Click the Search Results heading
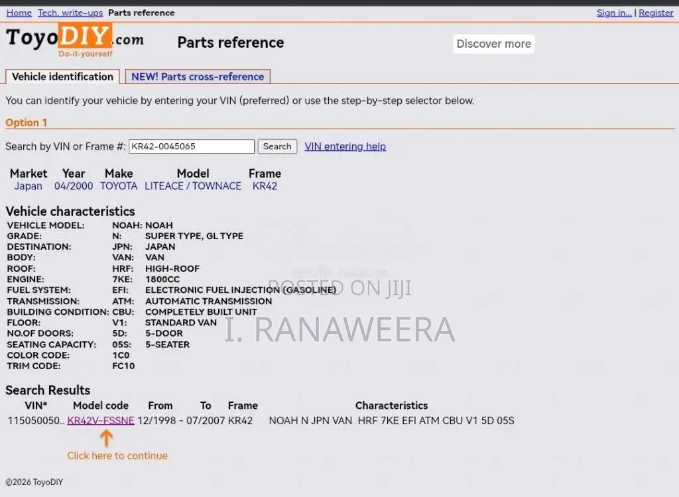 [48, 390]
